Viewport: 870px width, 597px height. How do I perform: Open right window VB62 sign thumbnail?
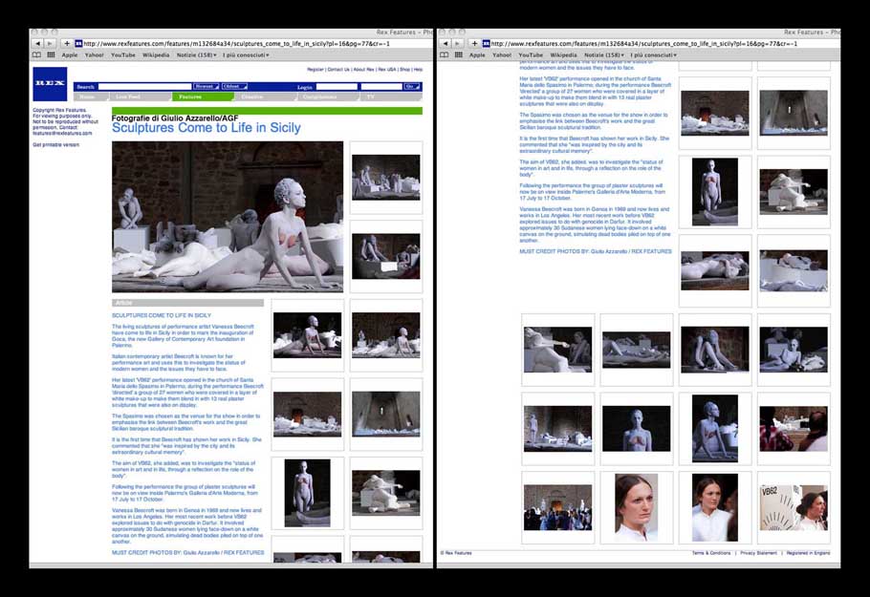pyautogui.click(x=794, y=507)
